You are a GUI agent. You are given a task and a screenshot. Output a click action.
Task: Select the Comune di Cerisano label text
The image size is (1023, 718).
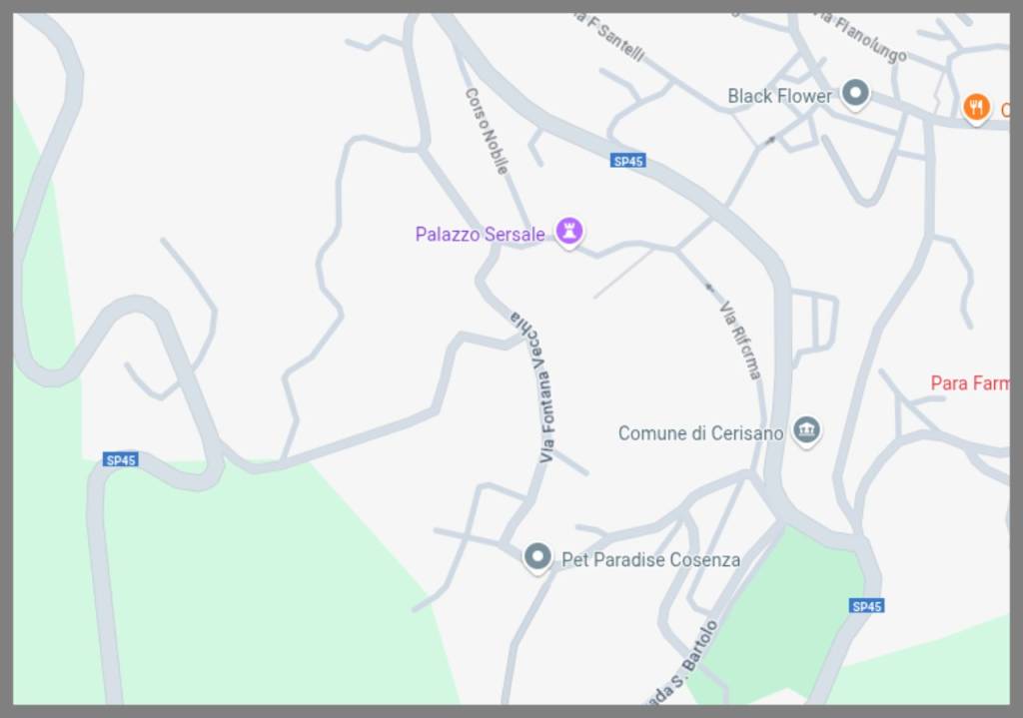700,433
